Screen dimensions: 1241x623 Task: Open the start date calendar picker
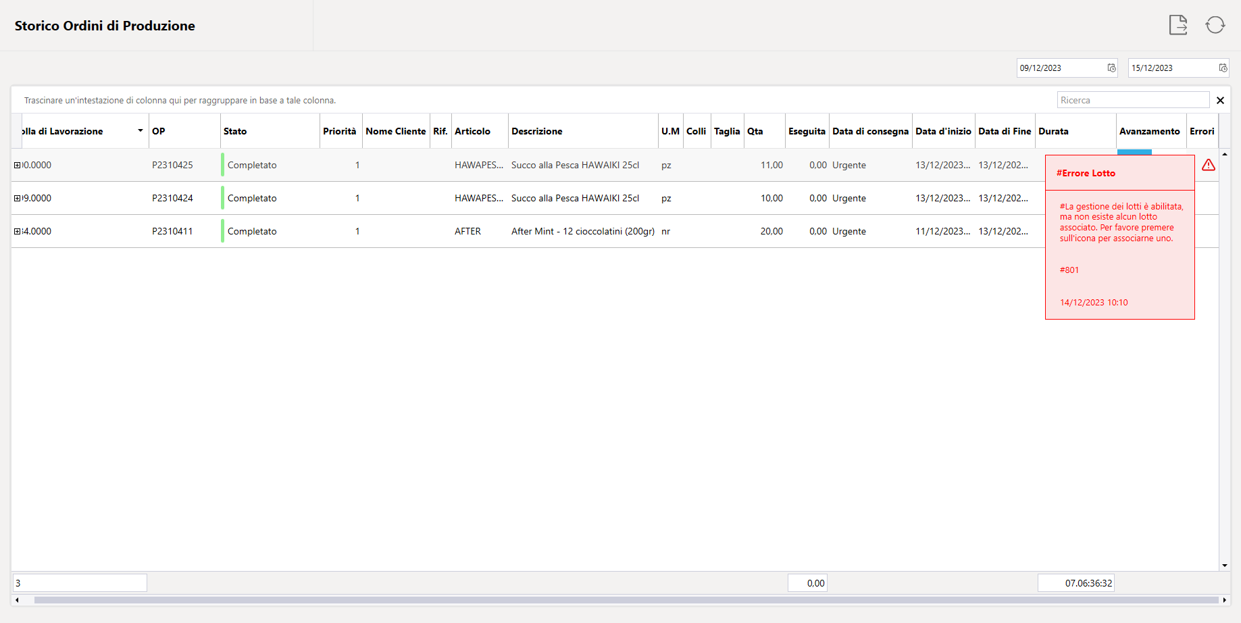point(1111,68)
